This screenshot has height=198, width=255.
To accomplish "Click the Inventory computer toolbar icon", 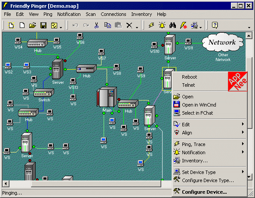I will [194, 25].
